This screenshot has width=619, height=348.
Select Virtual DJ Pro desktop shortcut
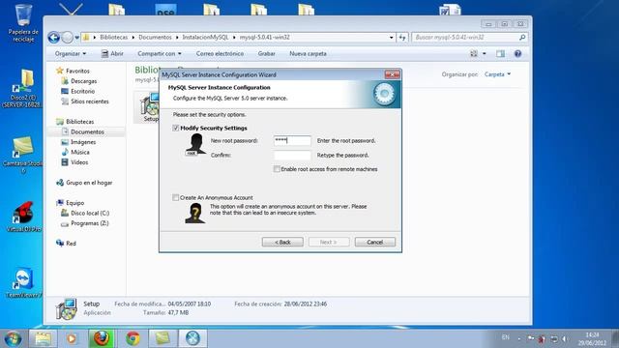coord(23,217)
